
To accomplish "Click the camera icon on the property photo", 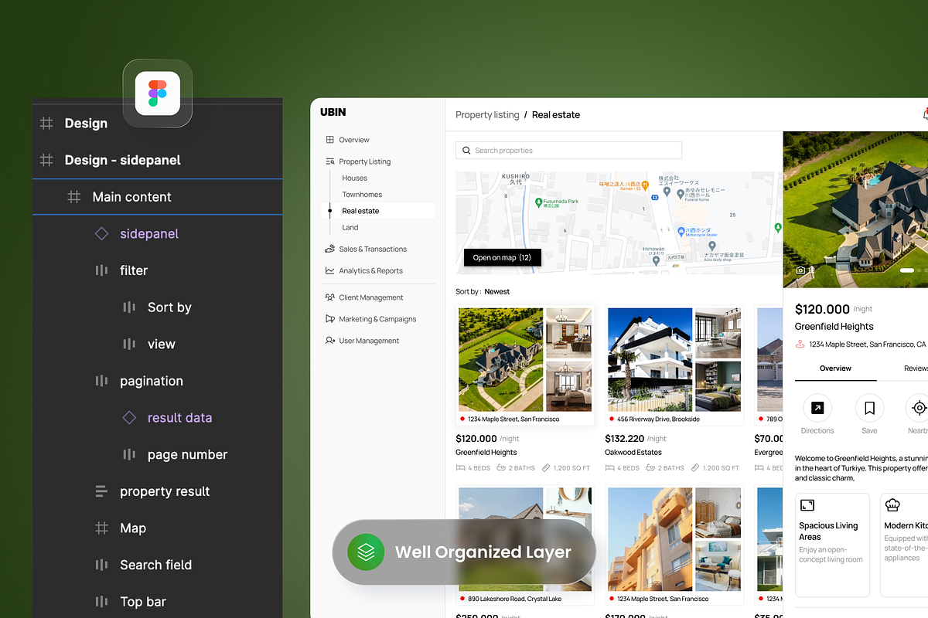I will pyautogui.click(x=801, y=270).
